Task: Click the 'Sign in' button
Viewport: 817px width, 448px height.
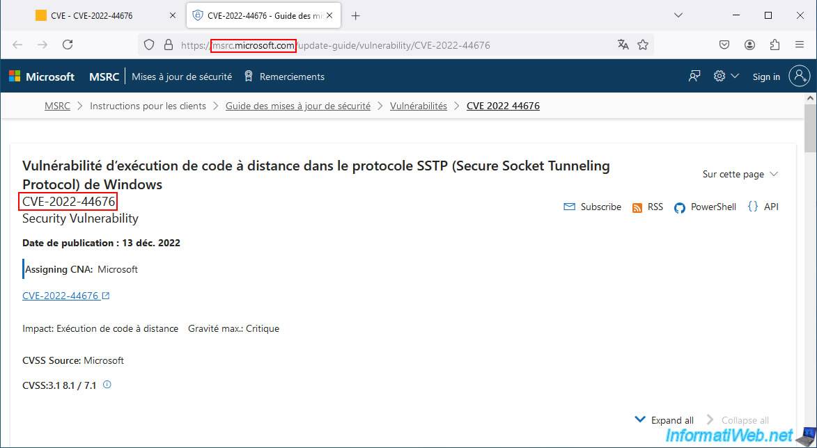Action: 766,77
